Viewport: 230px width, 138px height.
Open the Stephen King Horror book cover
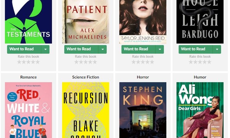[x=143, y=110]
